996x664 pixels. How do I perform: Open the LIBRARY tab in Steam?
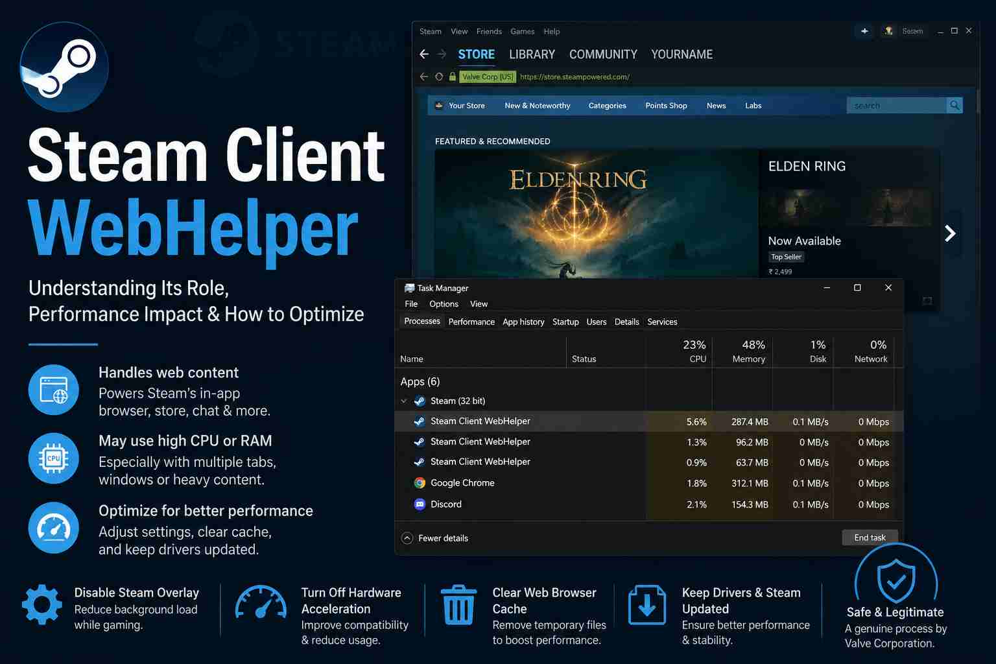(532, 54)
